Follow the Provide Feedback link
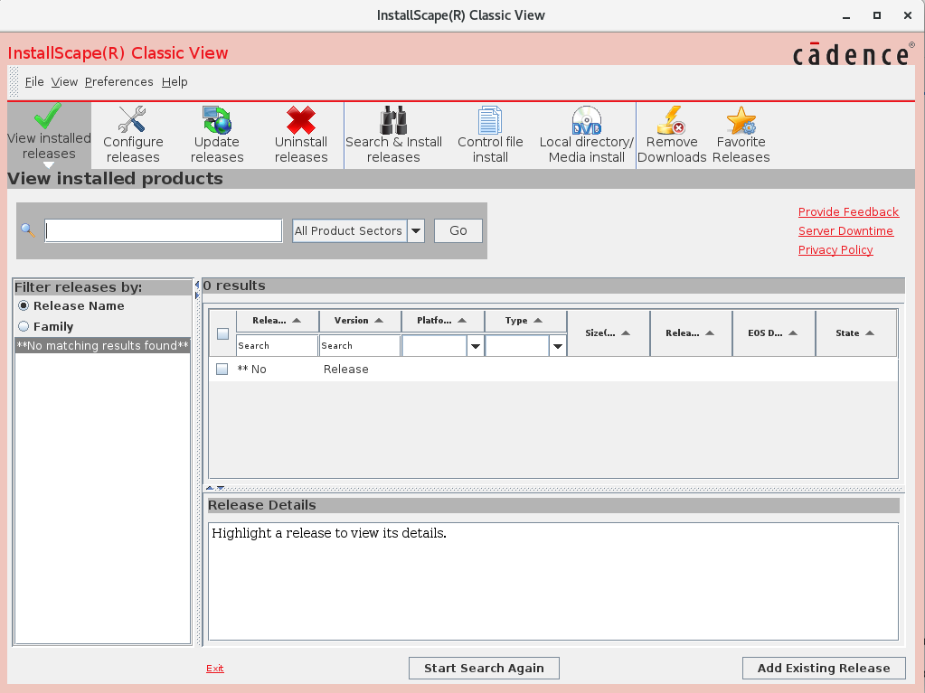The image size is (925, 693). tap(848, 212)
